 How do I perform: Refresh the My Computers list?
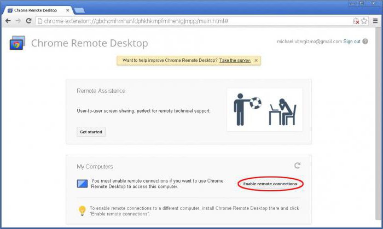coord(297,166)
